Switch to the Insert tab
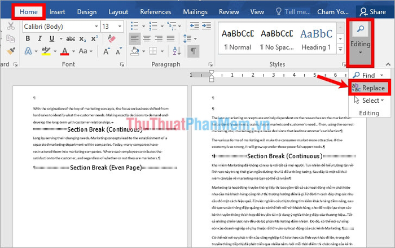Viewport: 395px width, 248px height. click(x=57, y=11)
